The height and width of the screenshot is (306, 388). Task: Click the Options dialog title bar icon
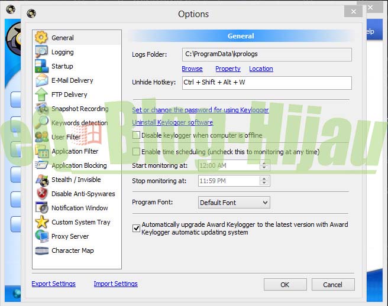[31, 14]
